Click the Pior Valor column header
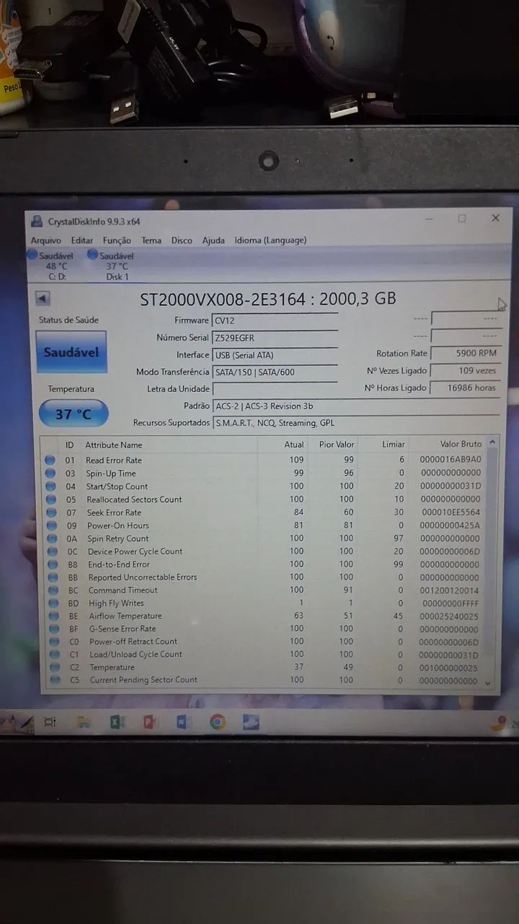Viewport: 519px width, 924px height. click(x=337, y=445)
